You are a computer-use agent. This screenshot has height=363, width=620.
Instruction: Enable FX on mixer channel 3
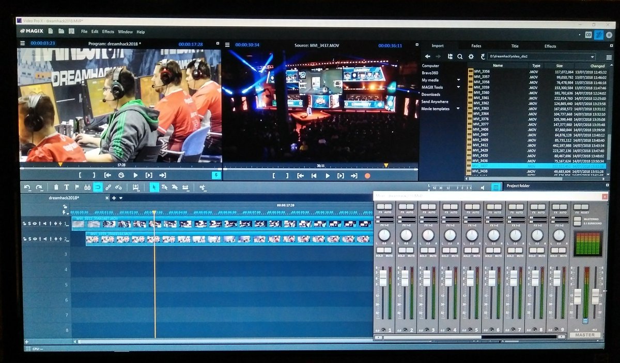point(424,208)
